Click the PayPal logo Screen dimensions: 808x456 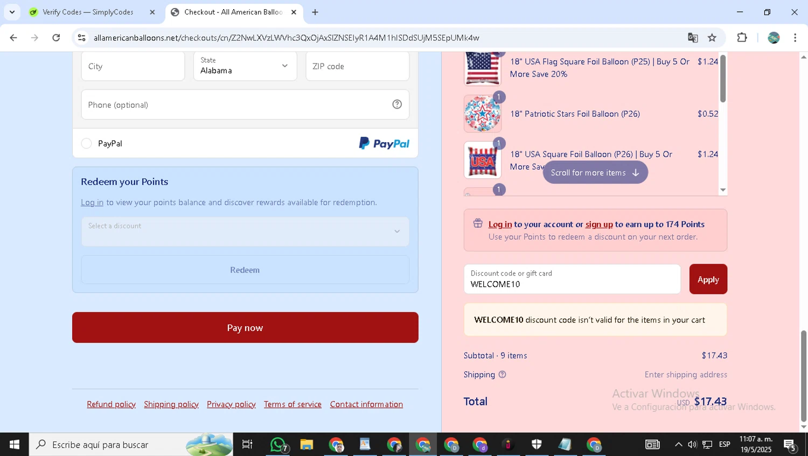pos(384,143)
